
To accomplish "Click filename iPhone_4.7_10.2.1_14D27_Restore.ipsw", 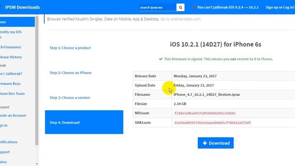I will click(x=206, y=95).
